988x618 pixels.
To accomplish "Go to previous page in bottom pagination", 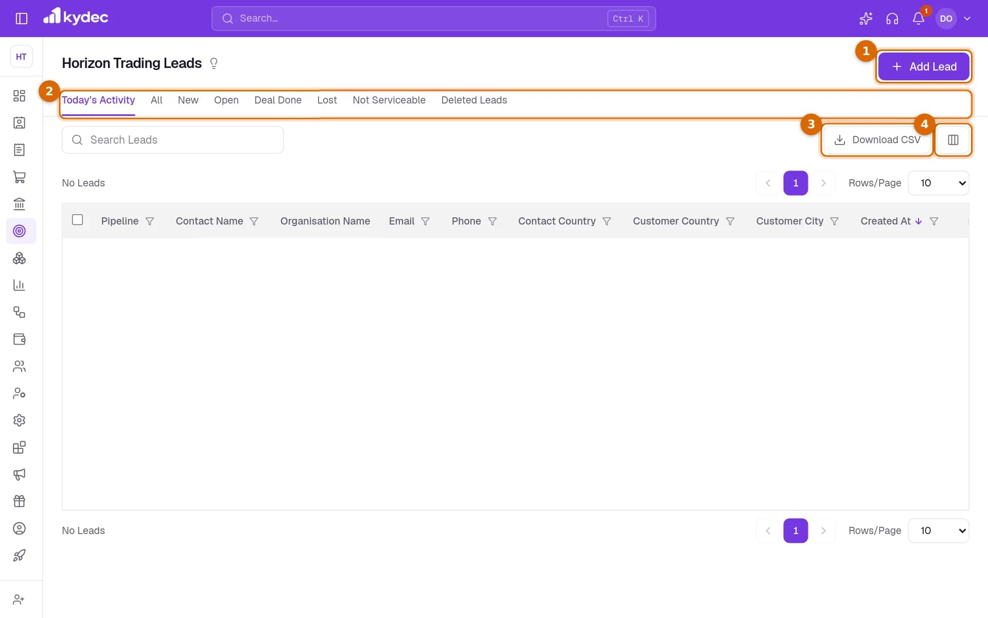I will 768,530.
